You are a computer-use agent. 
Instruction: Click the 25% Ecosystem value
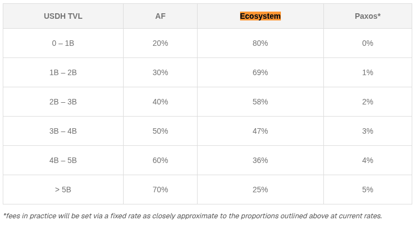tap(260, 190)
